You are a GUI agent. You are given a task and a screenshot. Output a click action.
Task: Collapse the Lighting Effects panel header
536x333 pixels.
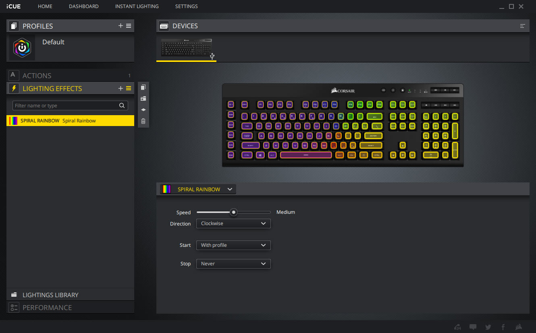70,88
